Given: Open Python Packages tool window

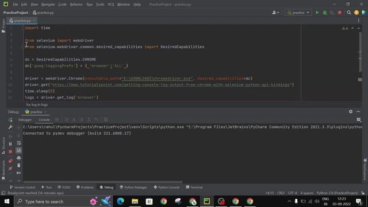Looking at the screenshot, I should 133,187.
